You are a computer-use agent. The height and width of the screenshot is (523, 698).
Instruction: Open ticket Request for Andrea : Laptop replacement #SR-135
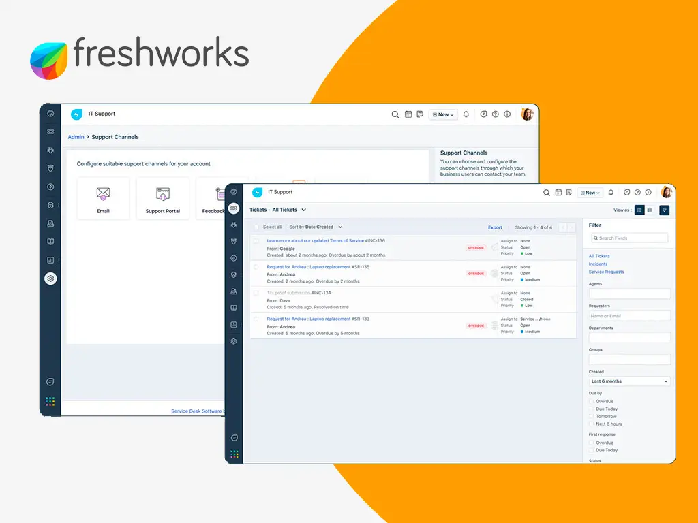point(317,266)
